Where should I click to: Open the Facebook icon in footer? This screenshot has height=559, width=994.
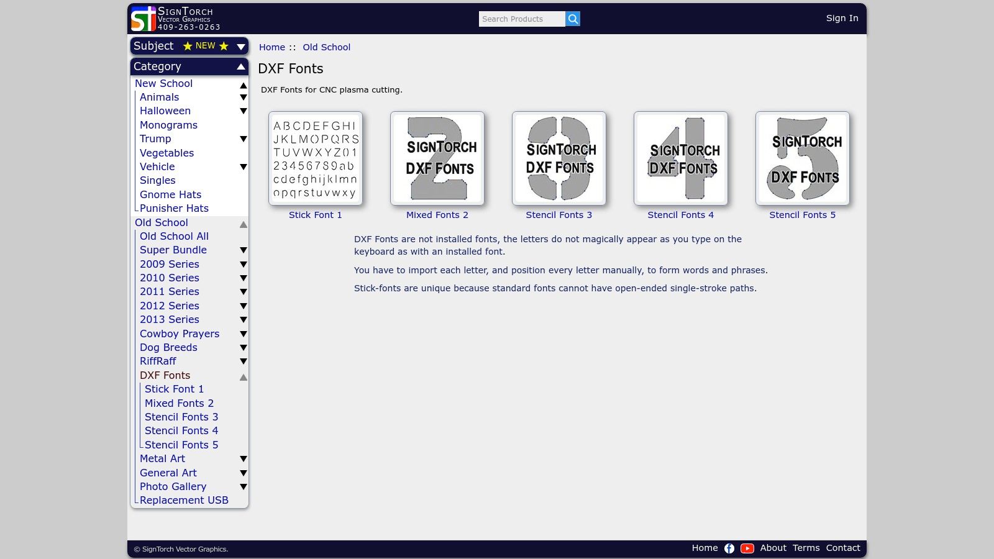[729, 548]
